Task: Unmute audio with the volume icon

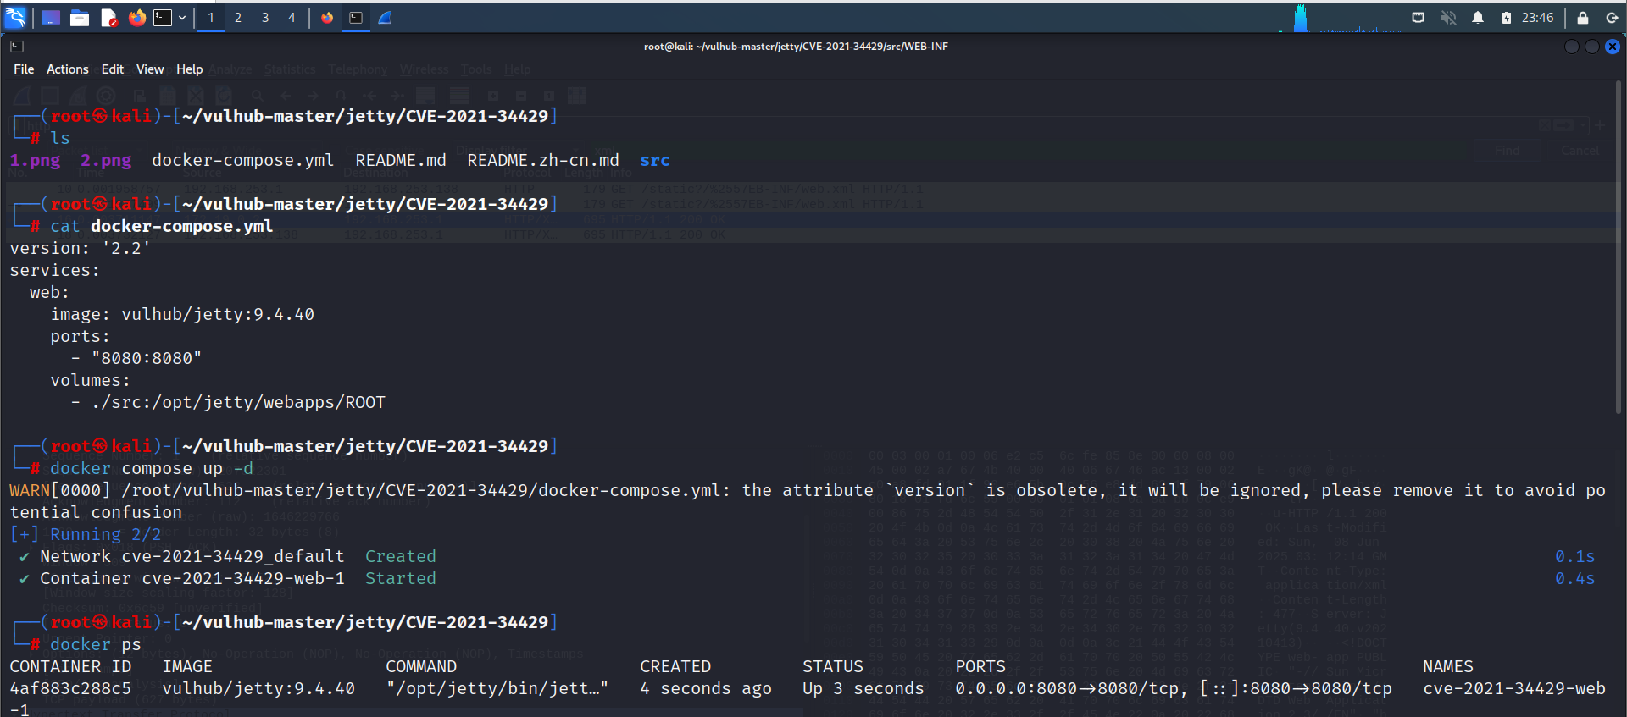Action: pos(1448,18)
